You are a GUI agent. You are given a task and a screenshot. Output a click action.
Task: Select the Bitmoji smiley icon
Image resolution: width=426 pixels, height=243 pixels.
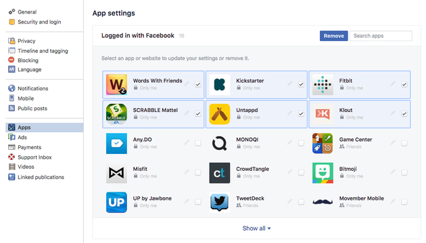coord(323,173)
